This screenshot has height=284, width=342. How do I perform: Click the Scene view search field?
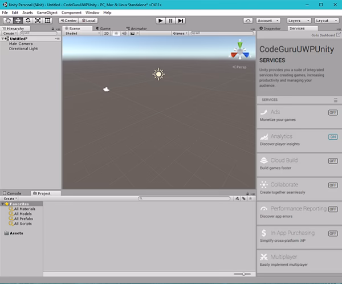click(x=222, y=34)
